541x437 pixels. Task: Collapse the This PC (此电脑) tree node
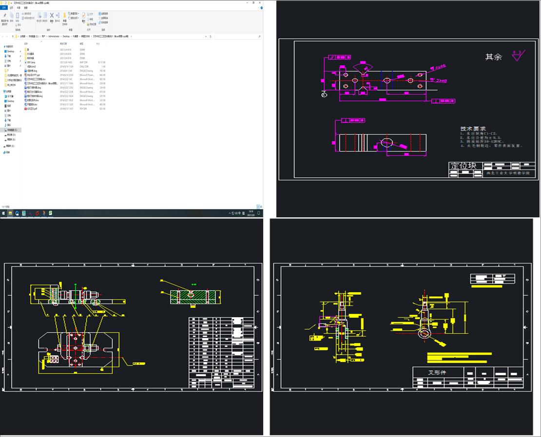coord(2,91)
